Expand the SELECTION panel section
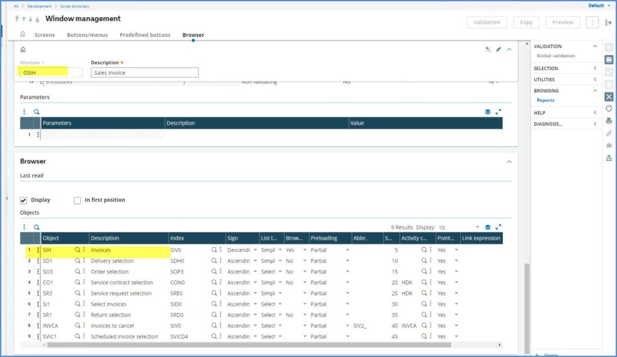This screenshot has height=357, width=617. click(595, 68)
